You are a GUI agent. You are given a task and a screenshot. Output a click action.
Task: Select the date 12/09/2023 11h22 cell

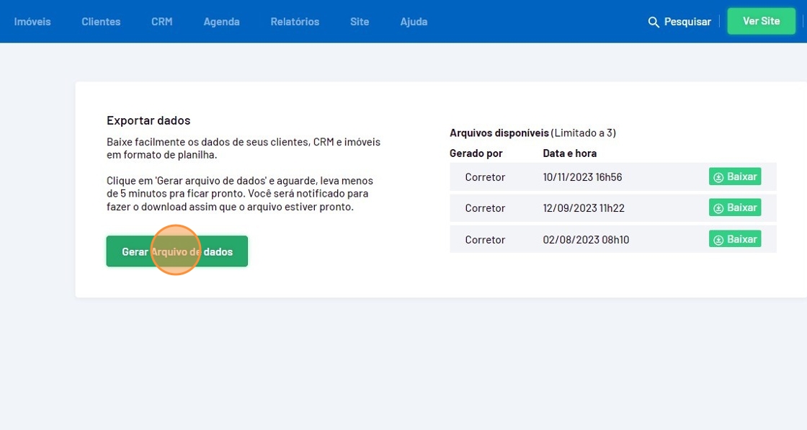(x=584, y=208)
